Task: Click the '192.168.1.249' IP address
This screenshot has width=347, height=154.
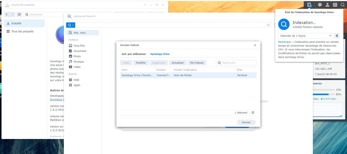Action: click(323, 69)
